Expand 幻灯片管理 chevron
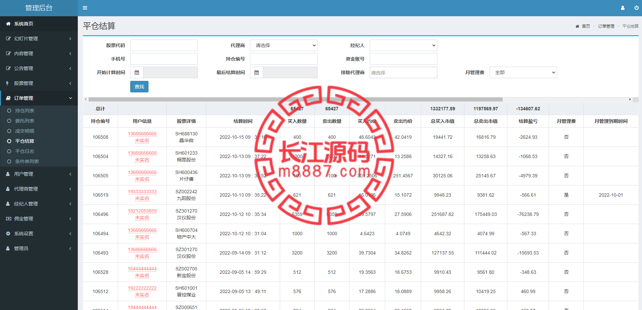This screenshot has height=310, width=642. pyautogui.click(x=70, y=39)
